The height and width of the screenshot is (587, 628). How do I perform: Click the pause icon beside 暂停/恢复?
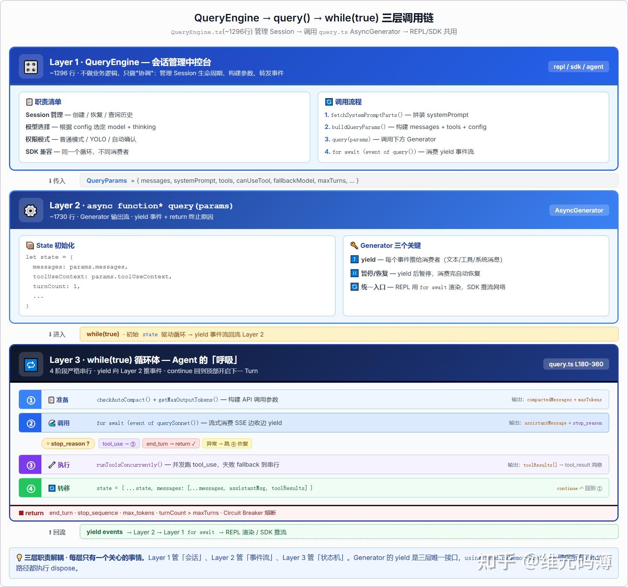pyautogui.click(x=354, y=273)
